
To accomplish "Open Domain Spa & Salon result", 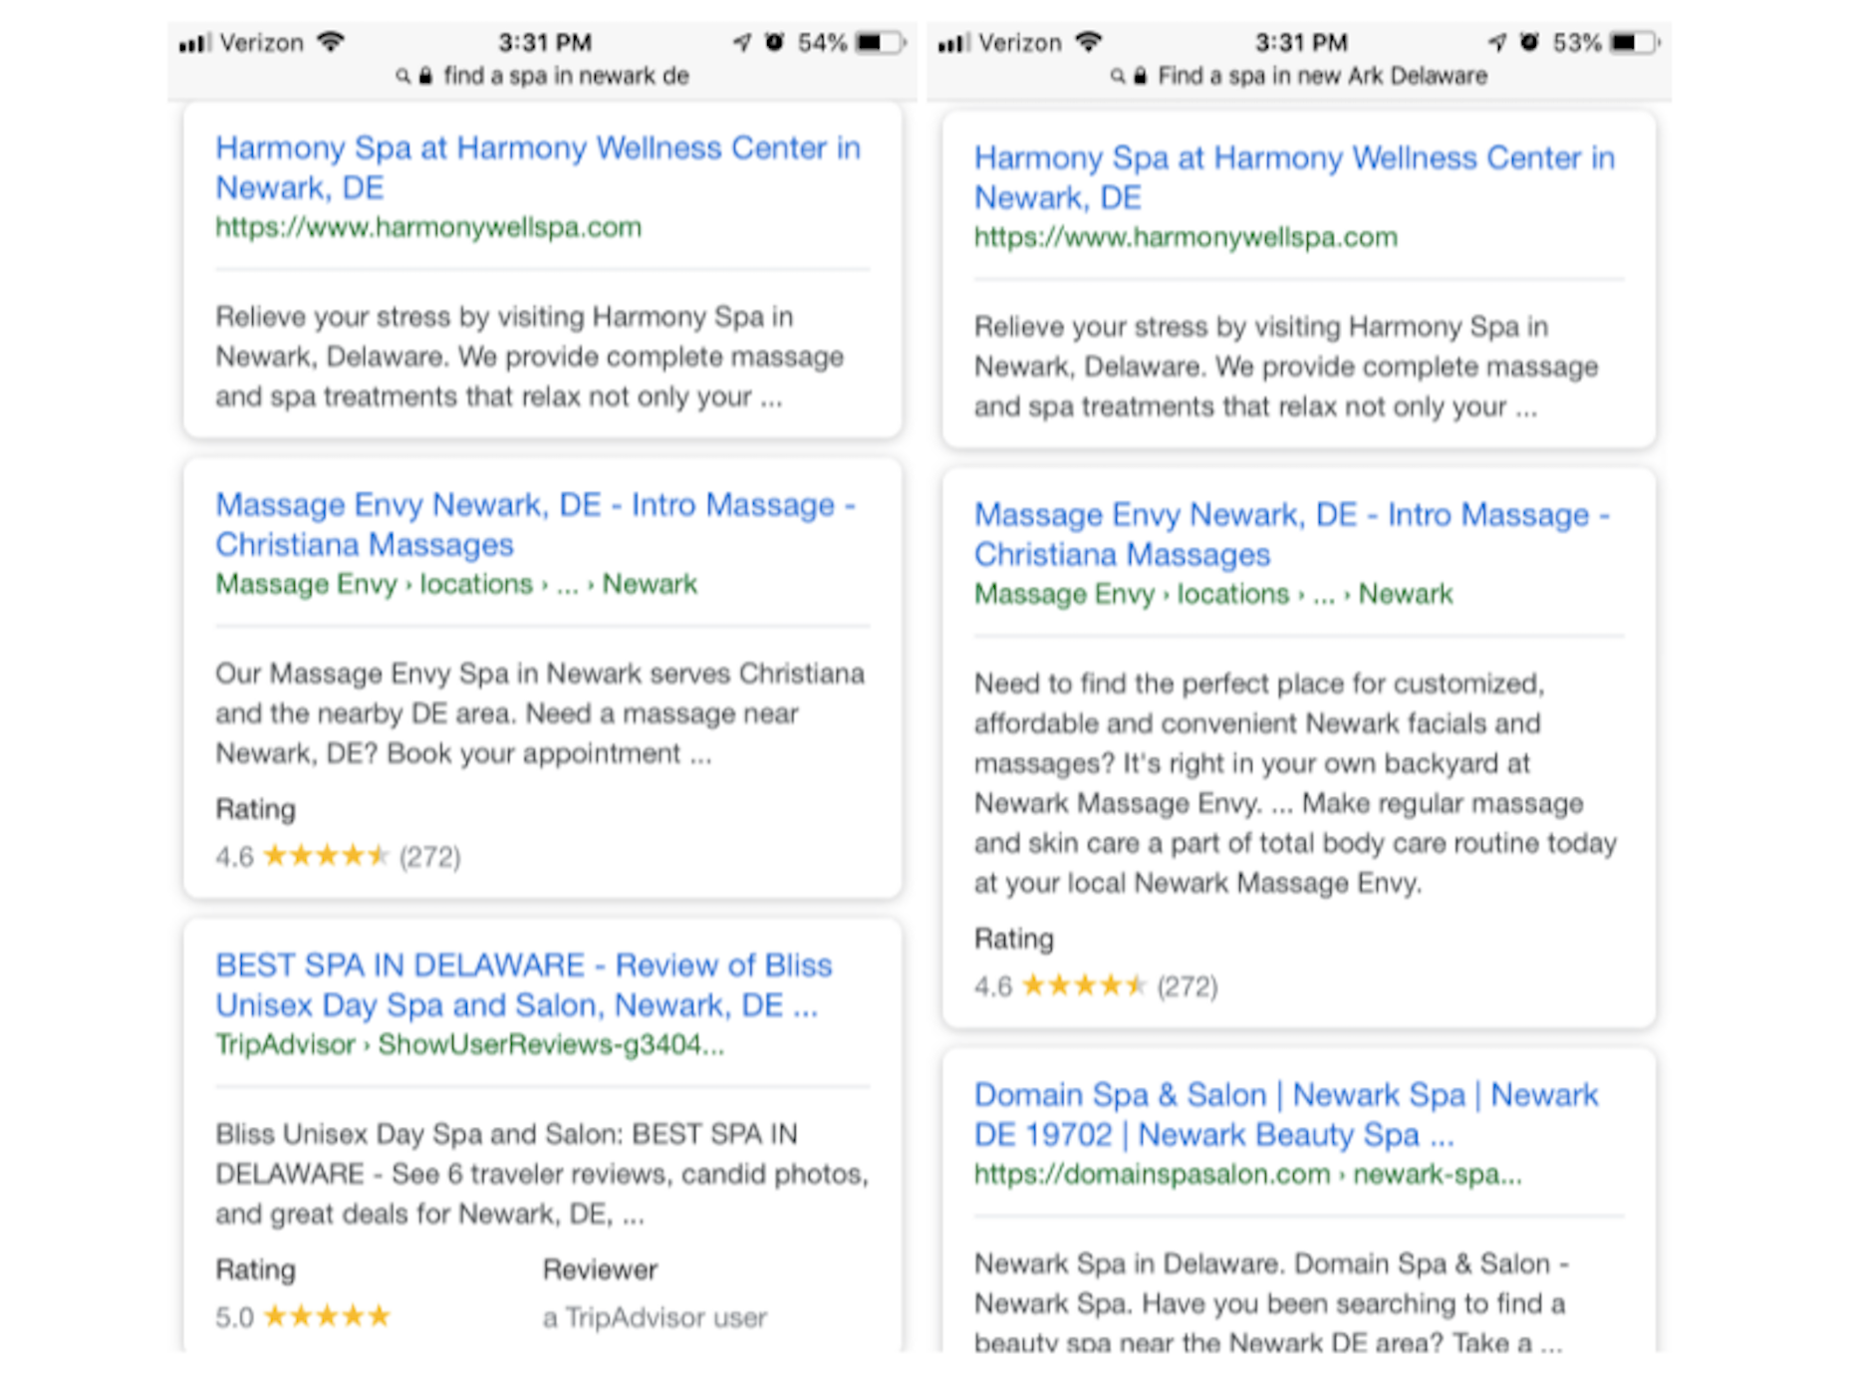I will pyautogui.click(x=1285, y=1114).
